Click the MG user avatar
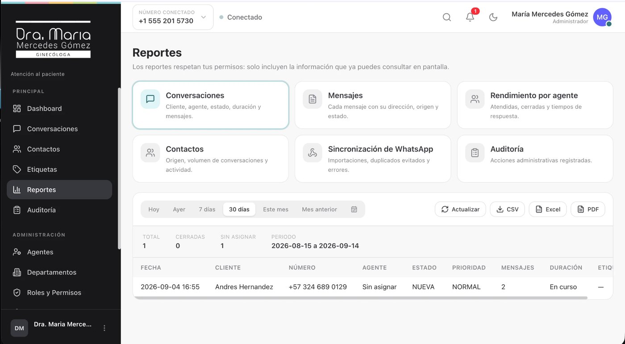The height and width of the screenshot is (344, 625). click(x=602, y=17)
